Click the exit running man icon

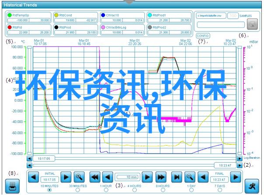[252, 186]
